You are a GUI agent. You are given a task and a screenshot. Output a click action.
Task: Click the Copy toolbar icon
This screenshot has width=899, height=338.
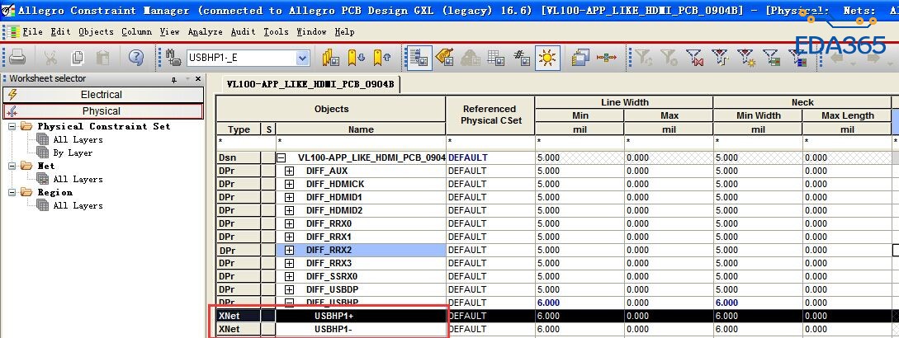click(78, 57)
